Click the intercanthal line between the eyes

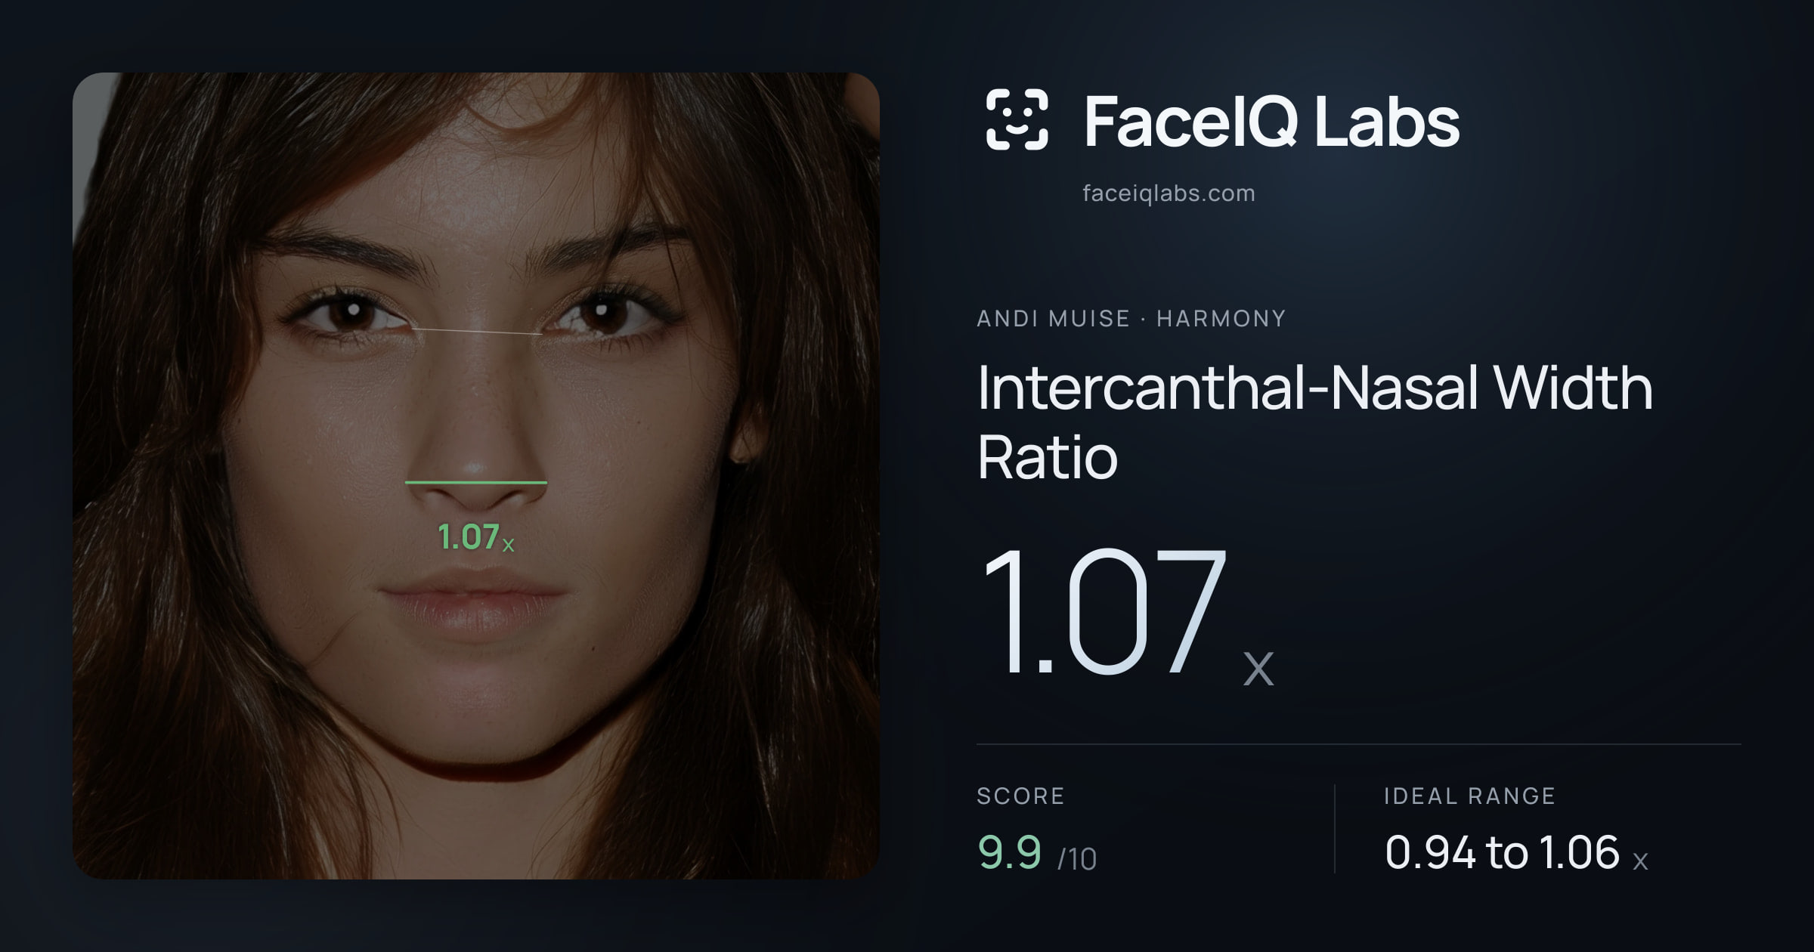pyautogui.click(x=476, y=331)
